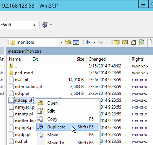153x145 pixels.
Task: Click the Duplicate icon in context menu
Action: click(40, 127)
